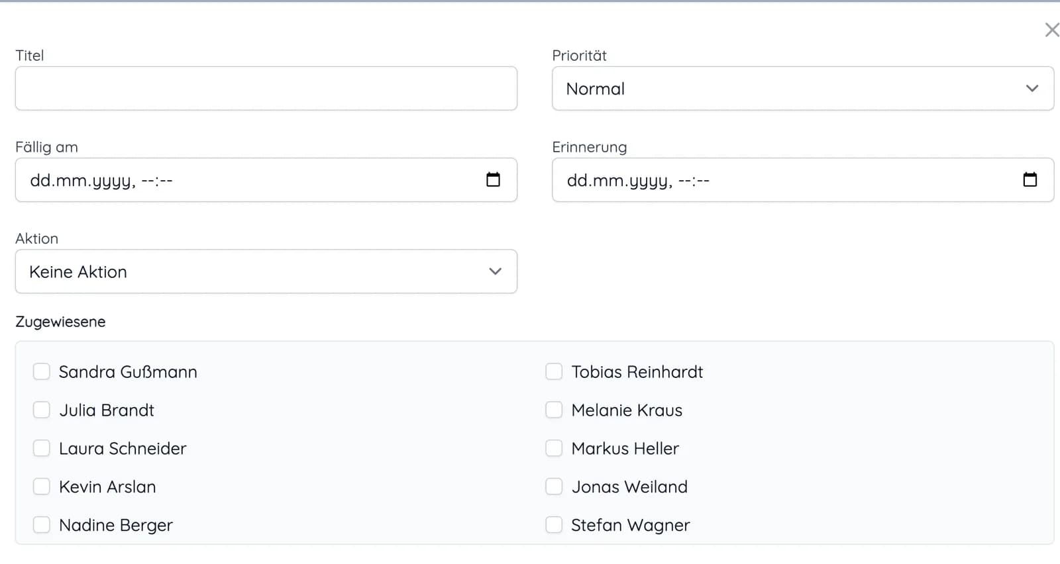The image size is (1060, 564).
Task: Click the Titel field label
Action: click(30, 56)
